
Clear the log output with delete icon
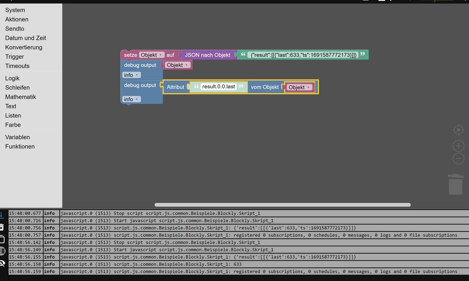coord(2,227)
